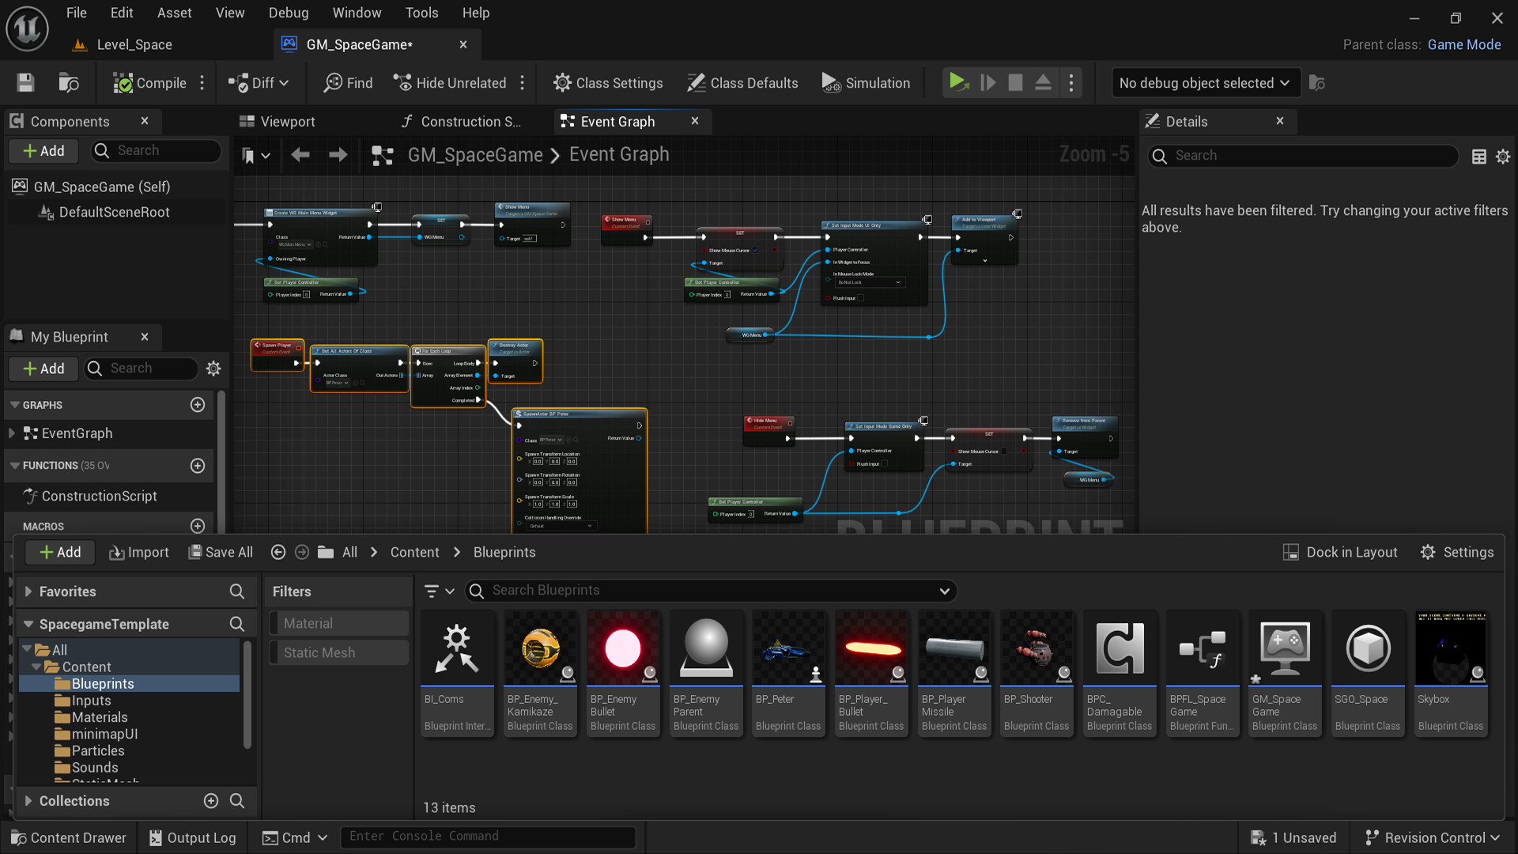
Task: Open Content Browser Settings
Action: (1457, 552)
